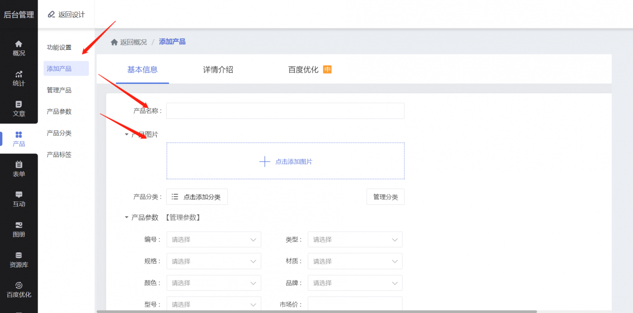Click the pen icon on 返回设计

pos(51,14)
